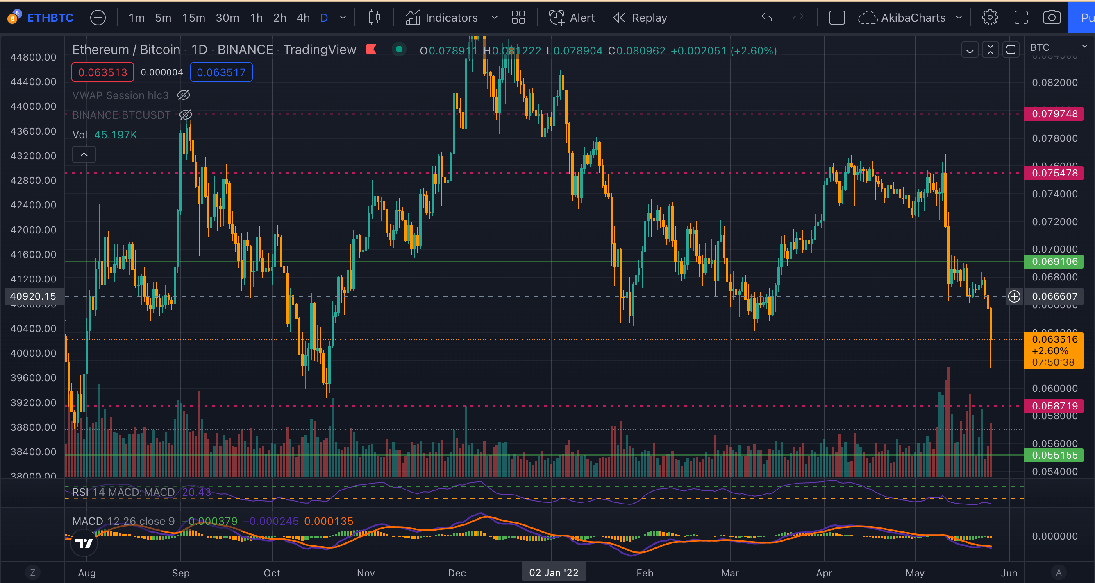Open chart settings gear
The image size is (1095, 583).
pyautogui.click(x=990, y=18)
